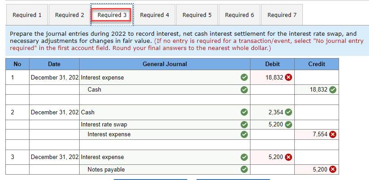Screen dimensions: 369x180
Task: Edit the Notes payable account field
Action: click(x=165, y=169)
